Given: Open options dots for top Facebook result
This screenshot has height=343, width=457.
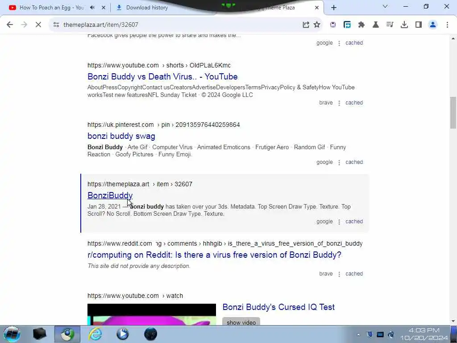Looking at the screenshot, I should click(339, 43).
